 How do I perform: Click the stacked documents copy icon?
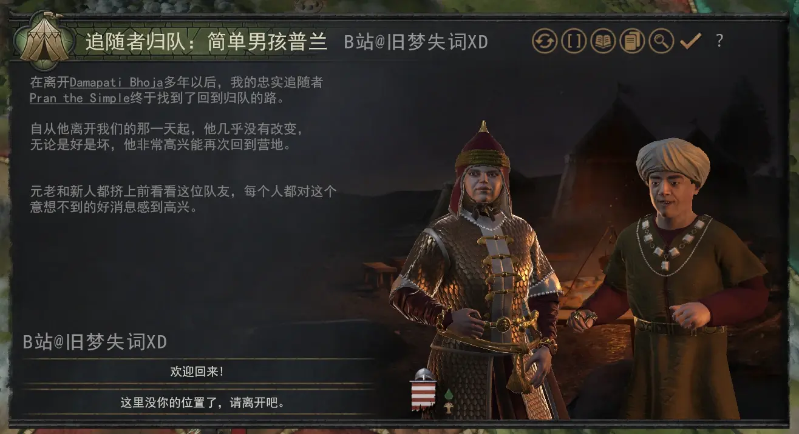tap(632, 41)
